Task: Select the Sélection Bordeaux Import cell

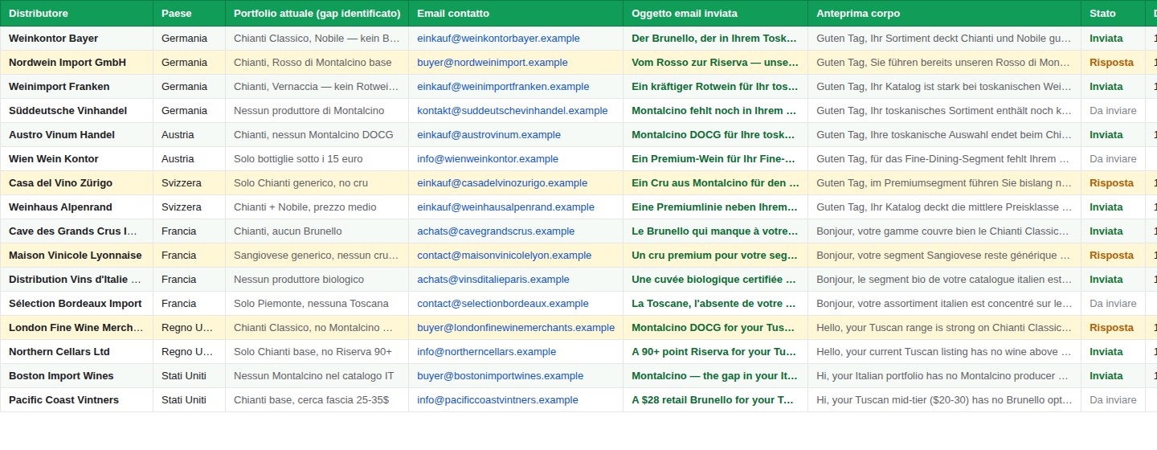Action: (75, 304)
